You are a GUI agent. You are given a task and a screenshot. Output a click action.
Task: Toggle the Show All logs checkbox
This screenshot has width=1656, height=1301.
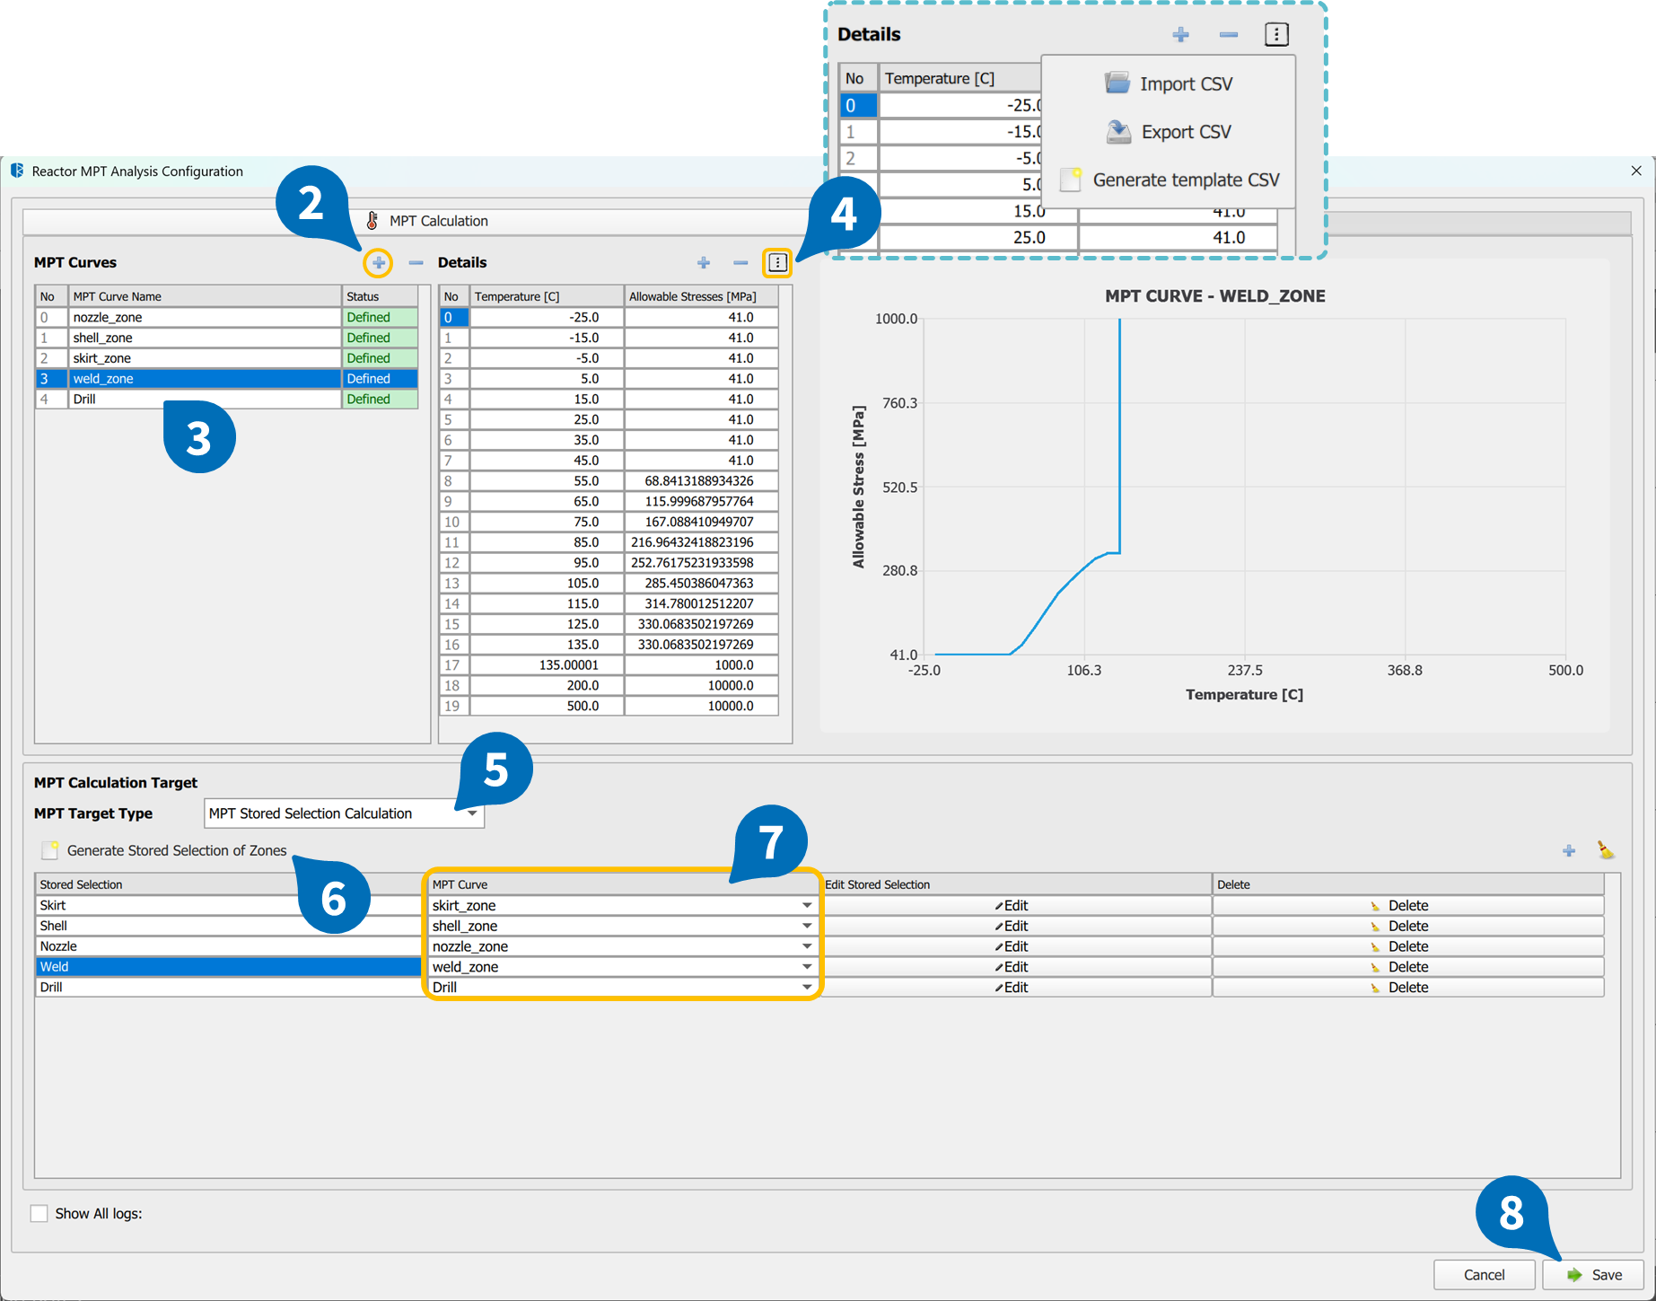(x=39, y=1213)
